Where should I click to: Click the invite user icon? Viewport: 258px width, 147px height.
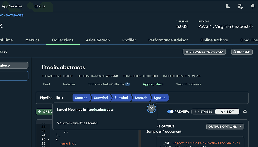click(x=228, y=6)
